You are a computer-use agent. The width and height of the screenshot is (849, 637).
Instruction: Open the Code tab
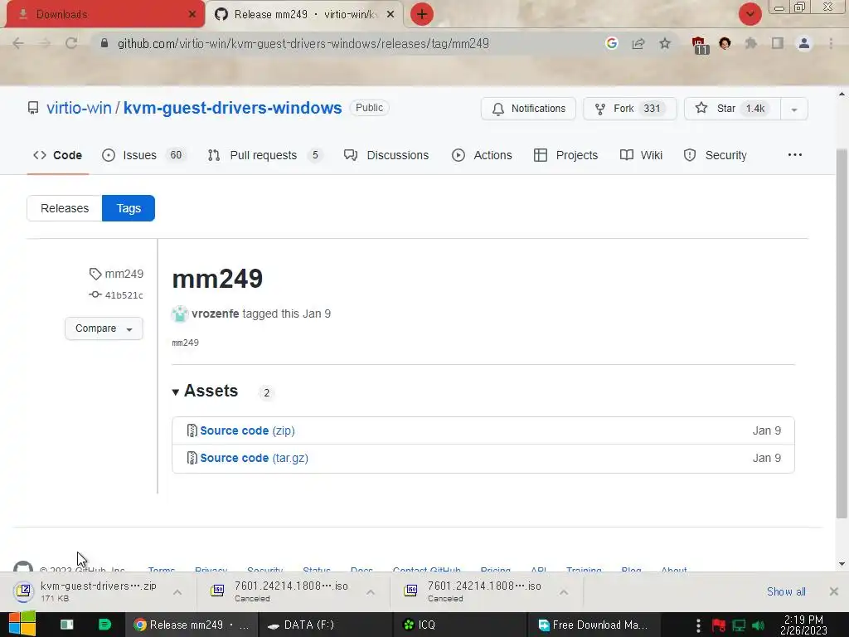57,155
